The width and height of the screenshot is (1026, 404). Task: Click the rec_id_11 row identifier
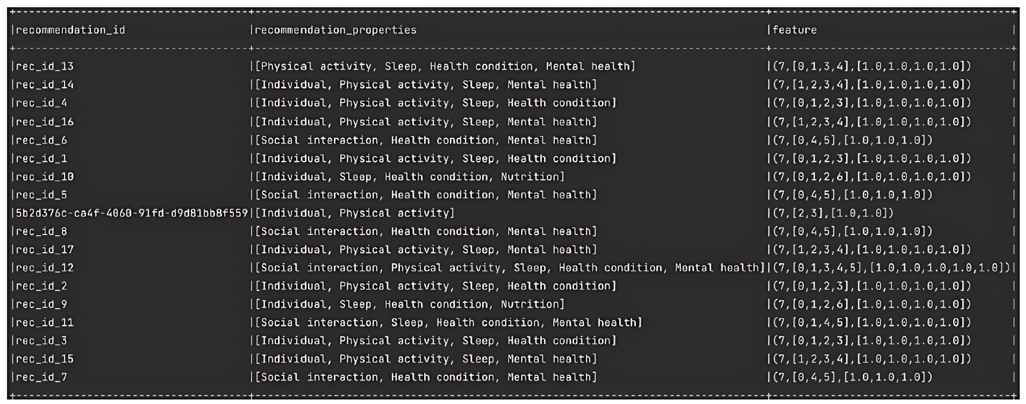(x=45, y=322)
